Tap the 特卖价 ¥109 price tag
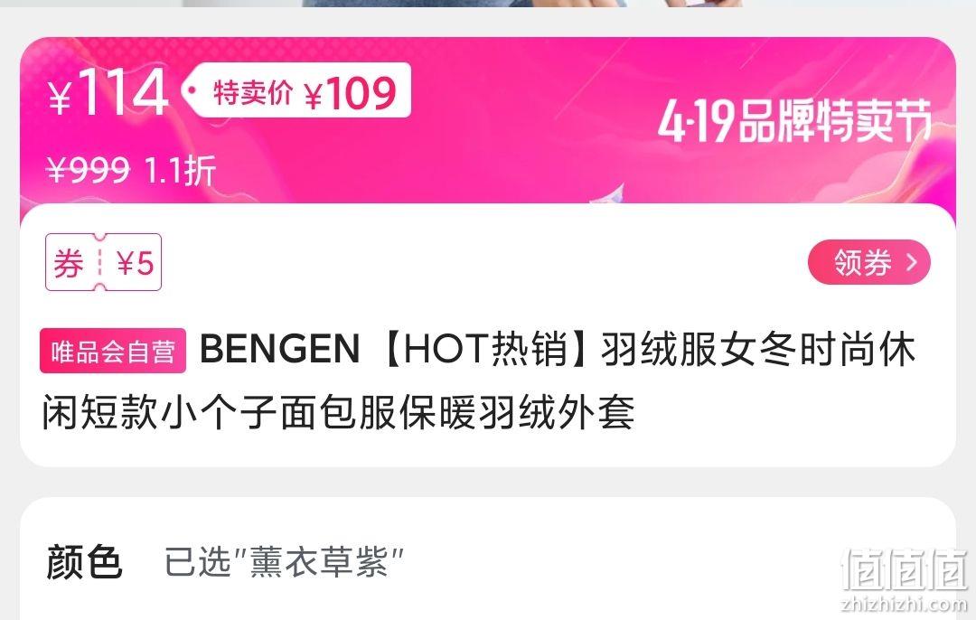976x620 pixels. click(x=297, y=90)
